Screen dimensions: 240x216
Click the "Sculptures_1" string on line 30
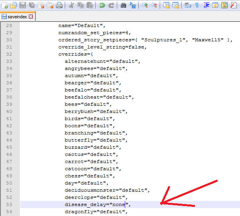coord(165,40)
